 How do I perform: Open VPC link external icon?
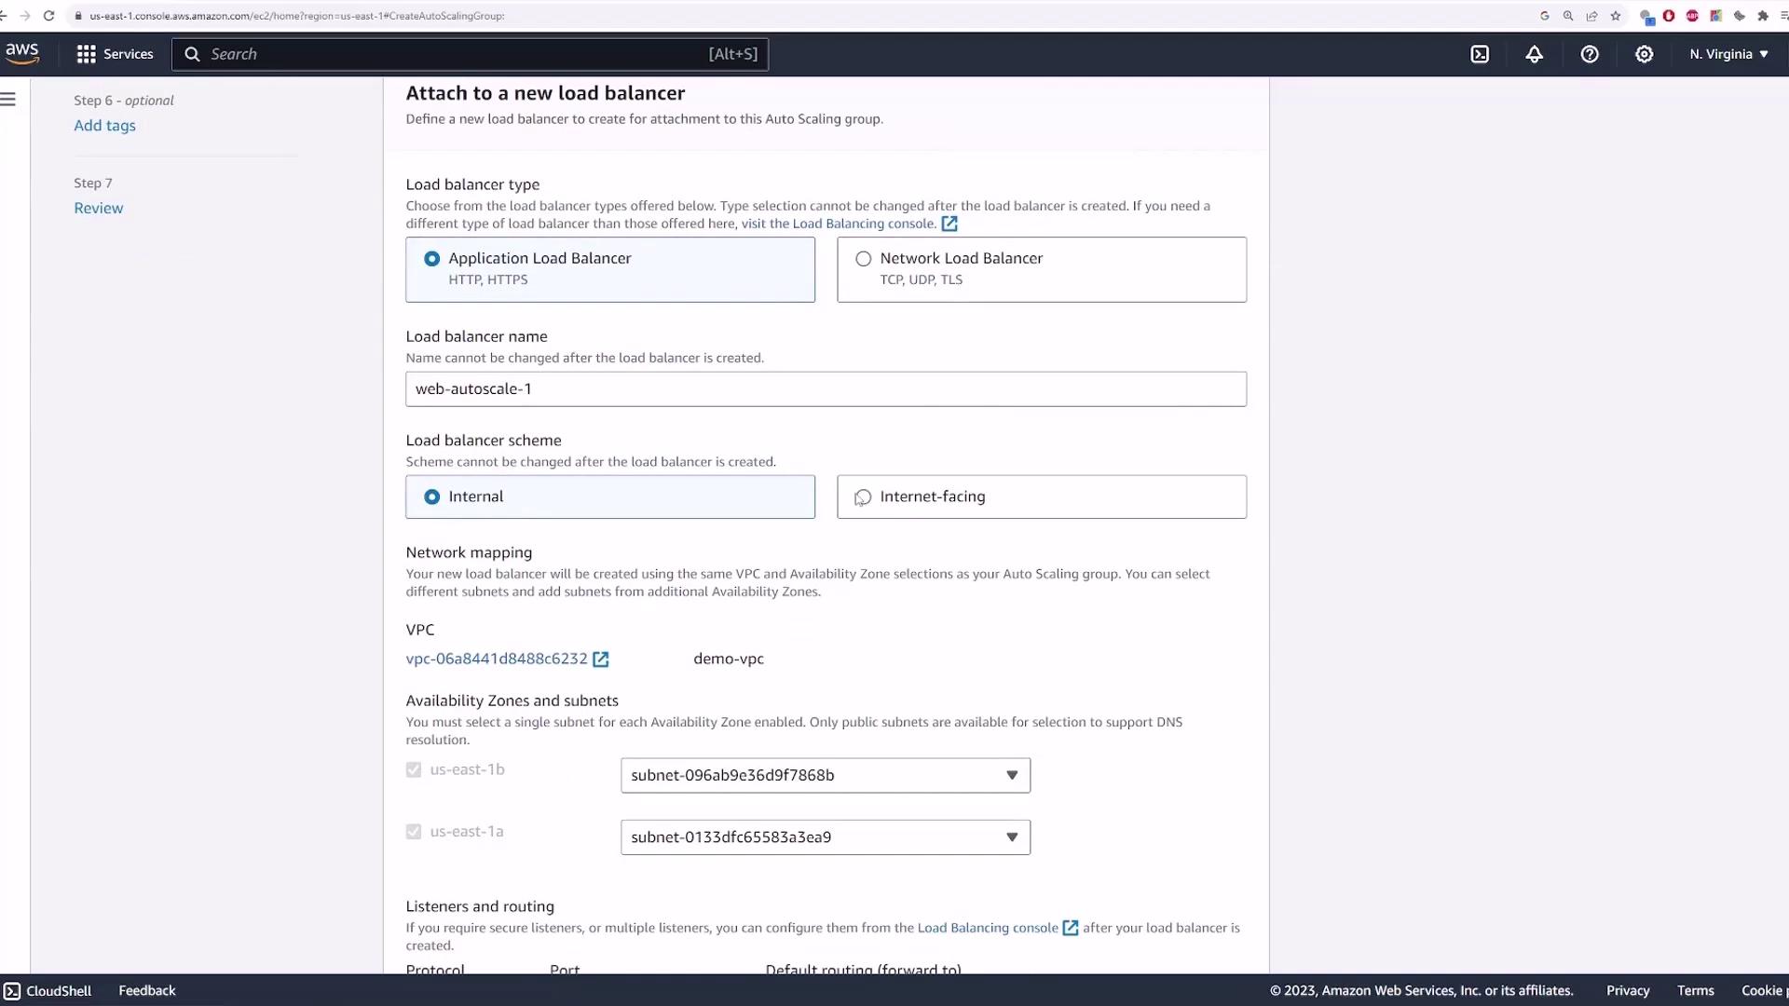click(601, 659)
